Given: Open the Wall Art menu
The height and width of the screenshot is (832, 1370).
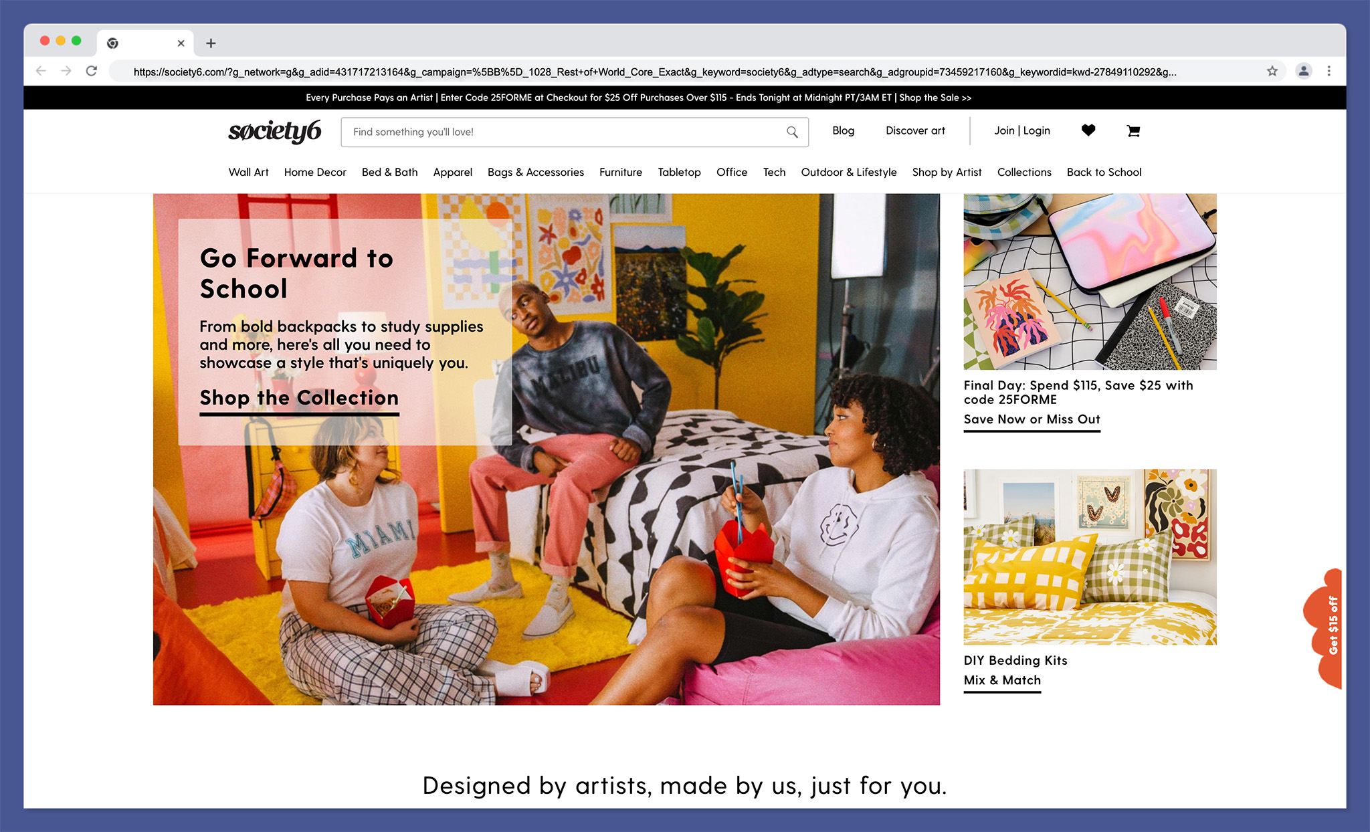Looking at the screenshot, I should tap(248, 172).
